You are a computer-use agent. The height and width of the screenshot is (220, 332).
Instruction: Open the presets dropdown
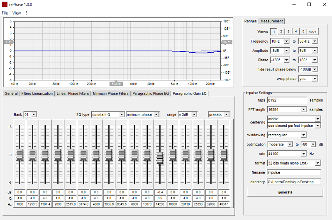219,114
